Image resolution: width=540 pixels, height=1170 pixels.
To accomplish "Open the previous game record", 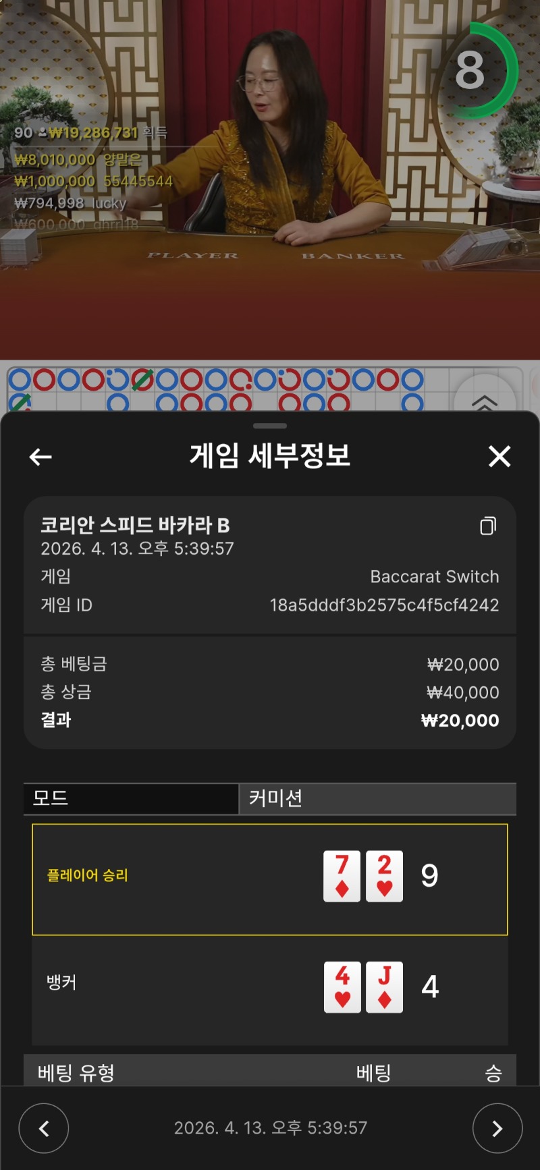I will click(x=44, y=1128).
